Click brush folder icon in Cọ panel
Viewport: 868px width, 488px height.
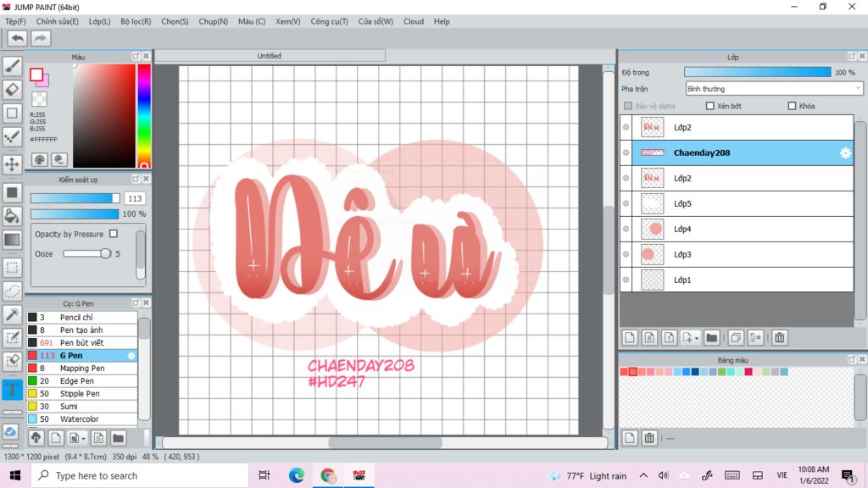[118, 438]
